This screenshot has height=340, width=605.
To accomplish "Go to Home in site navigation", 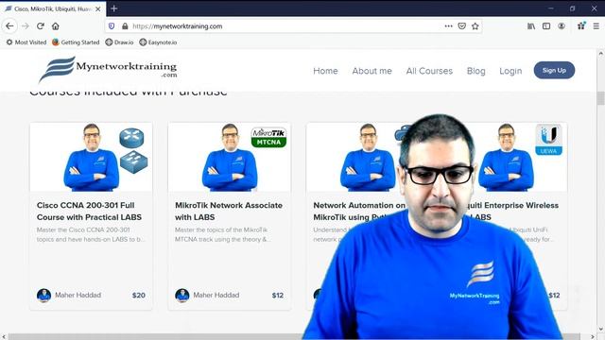I will tap(325, 71).
